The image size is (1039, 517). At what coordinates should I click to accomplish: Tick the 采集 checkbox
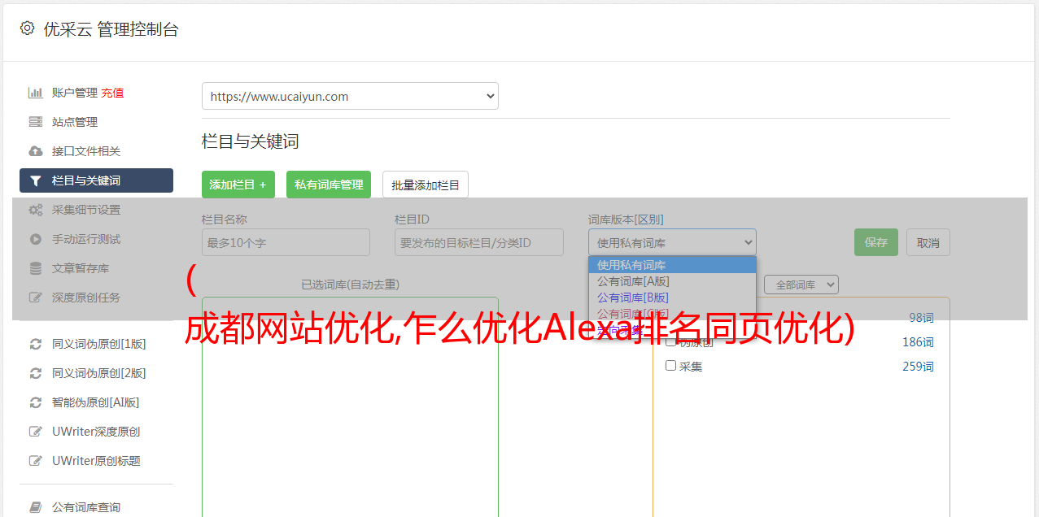671,366
